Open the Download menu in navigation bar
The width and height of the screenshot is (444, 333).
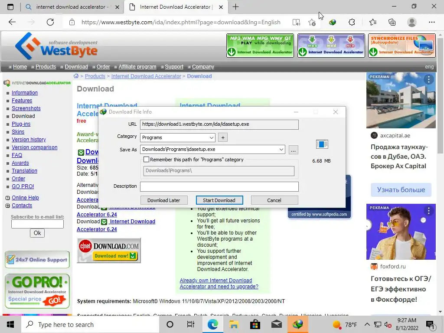(76, 67)
